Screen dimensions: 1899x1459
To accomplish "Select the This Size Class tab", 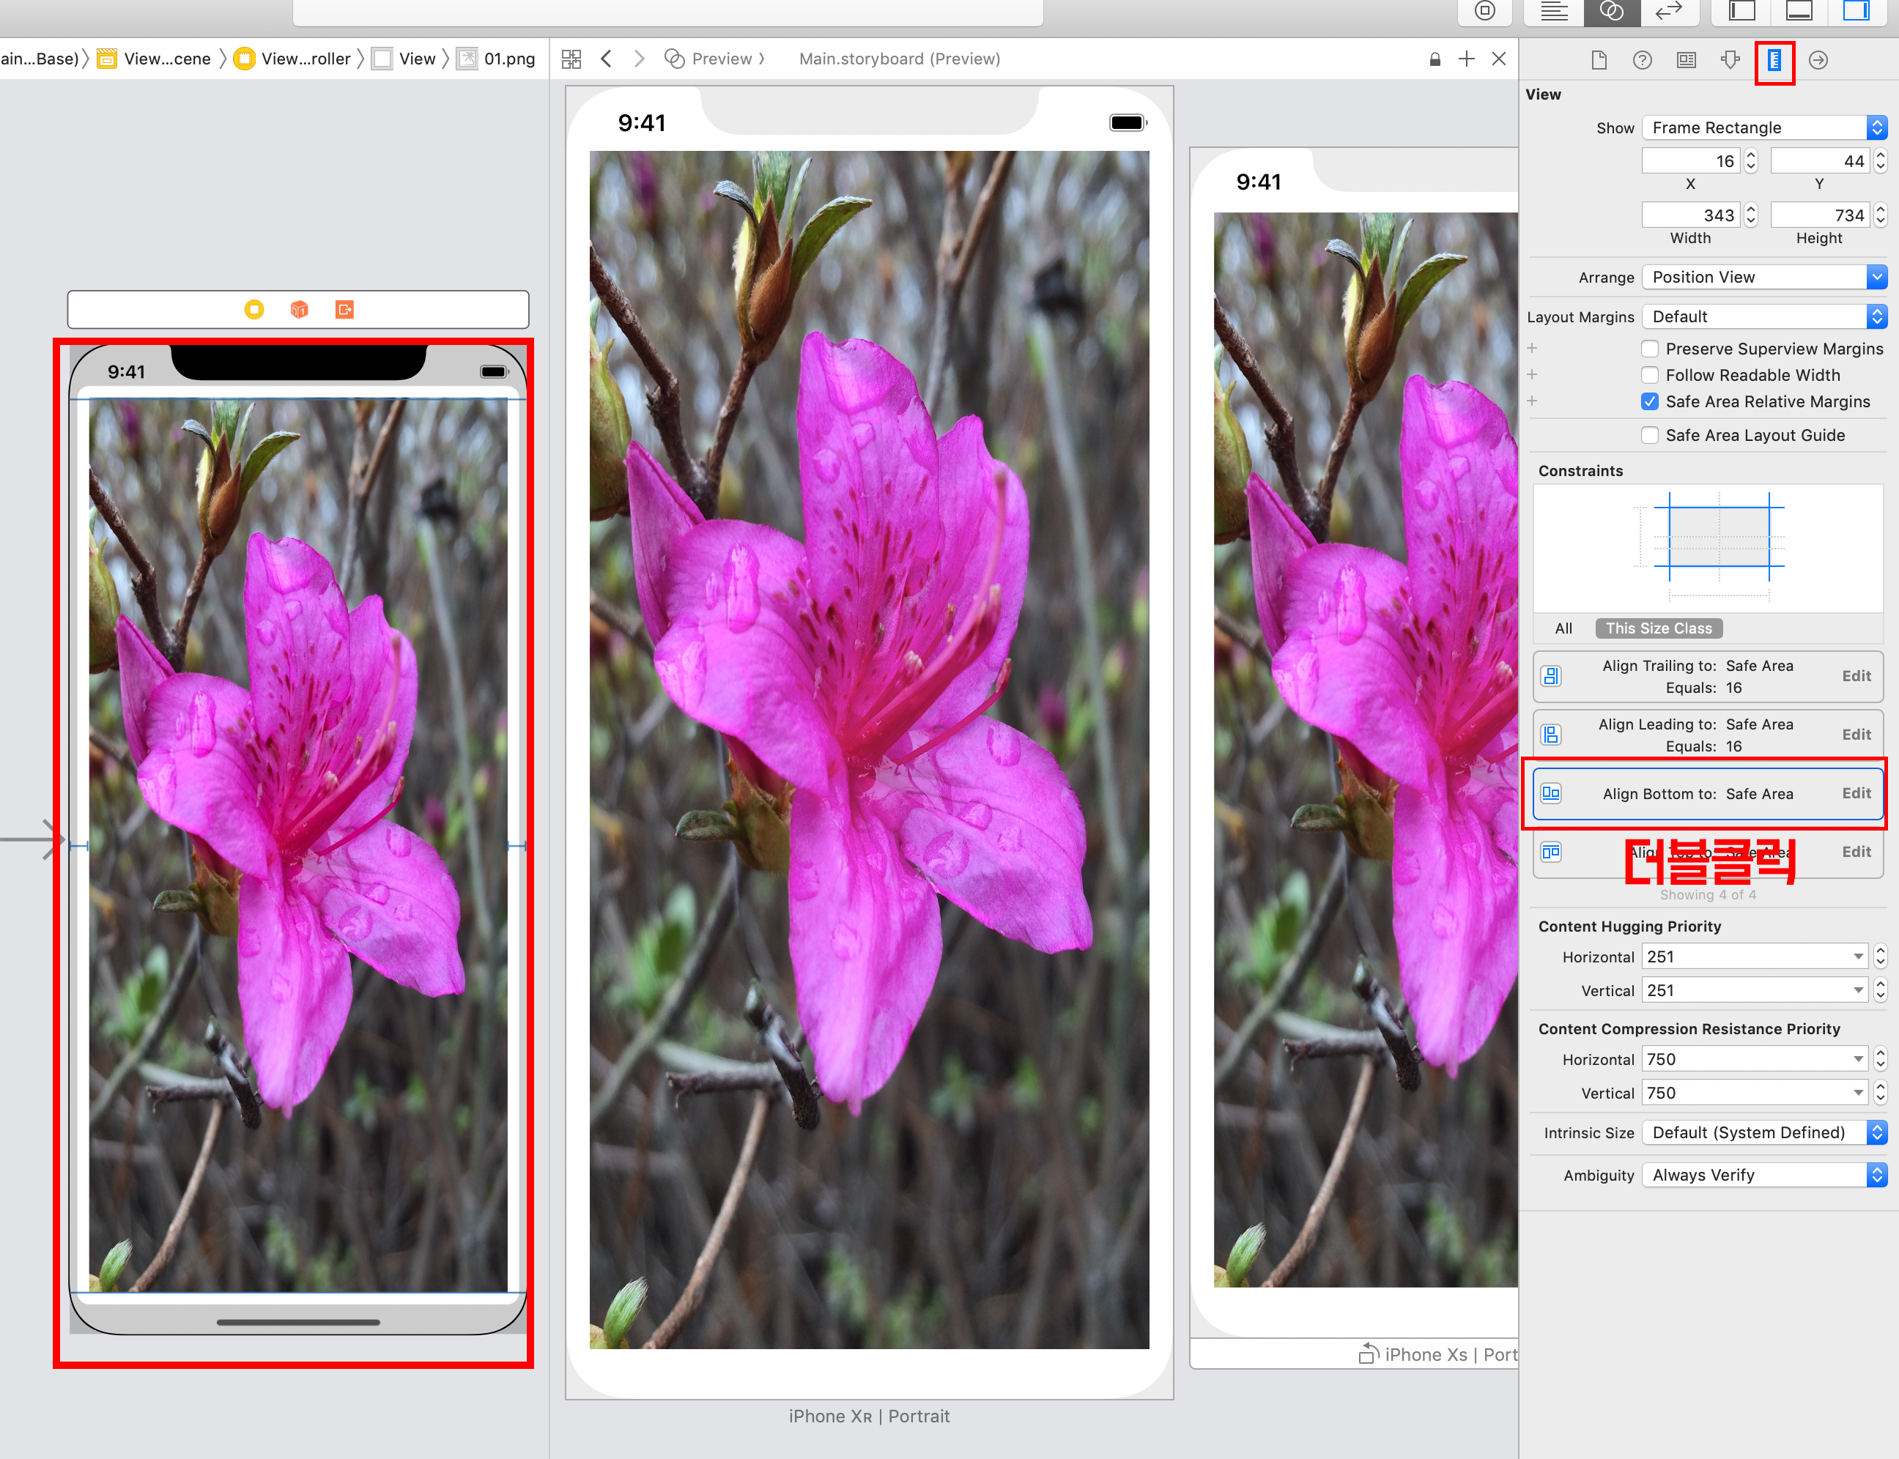I will click(x=1659, y=628).
